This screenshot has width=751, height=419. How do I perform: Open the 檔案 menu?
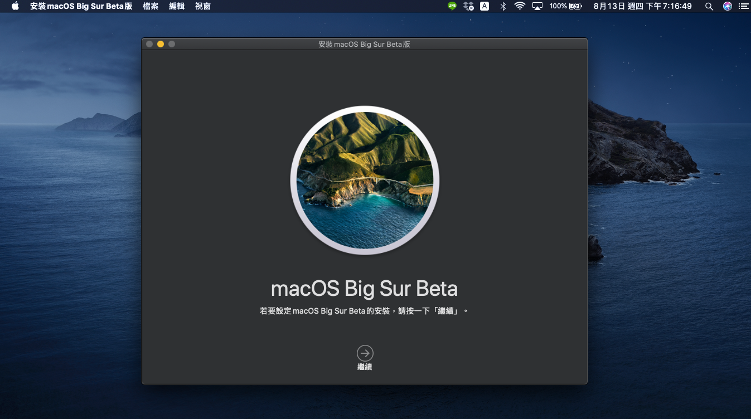coord(151,6)
